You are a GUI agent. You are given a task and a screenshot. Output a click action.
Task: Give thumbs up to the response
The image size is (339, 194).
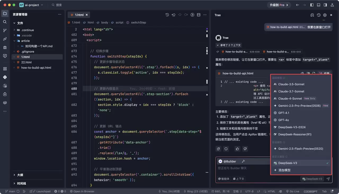237,149
